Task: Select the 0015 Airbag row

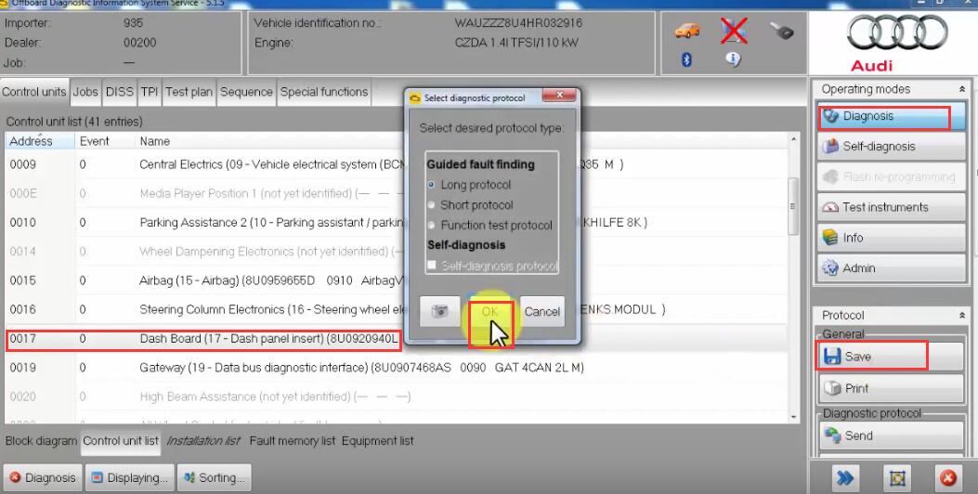Action: (396, 280)
